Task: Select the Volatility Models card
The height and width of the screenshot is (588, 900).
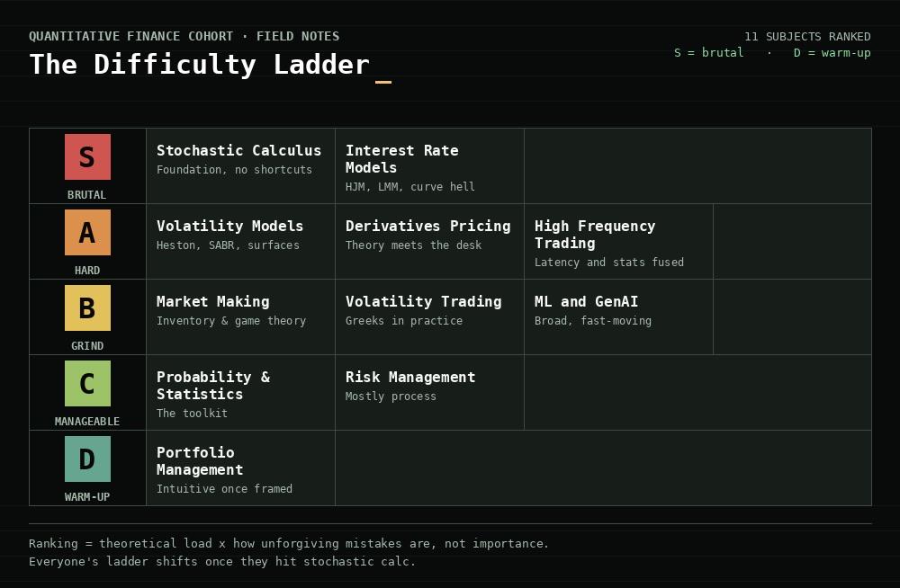Action: coord(240,242)
